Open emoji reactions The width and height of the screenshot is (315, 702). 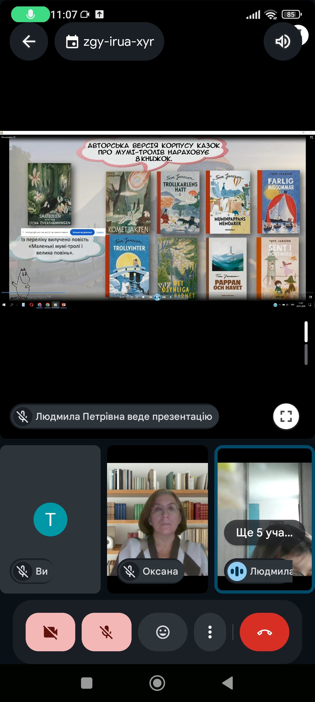coord(163,632)
